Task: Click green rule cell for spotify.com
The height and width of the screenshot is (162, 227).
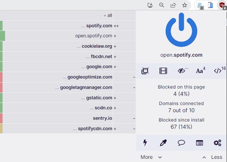Action: pos(1,26)
